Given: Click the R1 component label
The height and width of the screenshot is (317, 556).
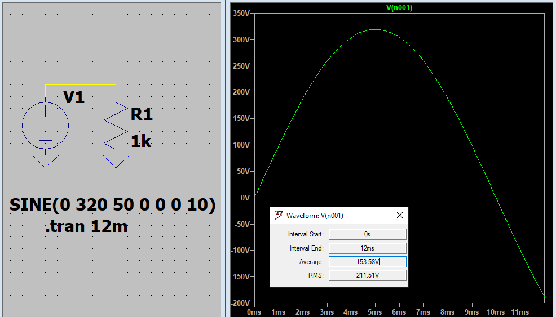Looking at the screenshot, I should click(x=142, y=115).
